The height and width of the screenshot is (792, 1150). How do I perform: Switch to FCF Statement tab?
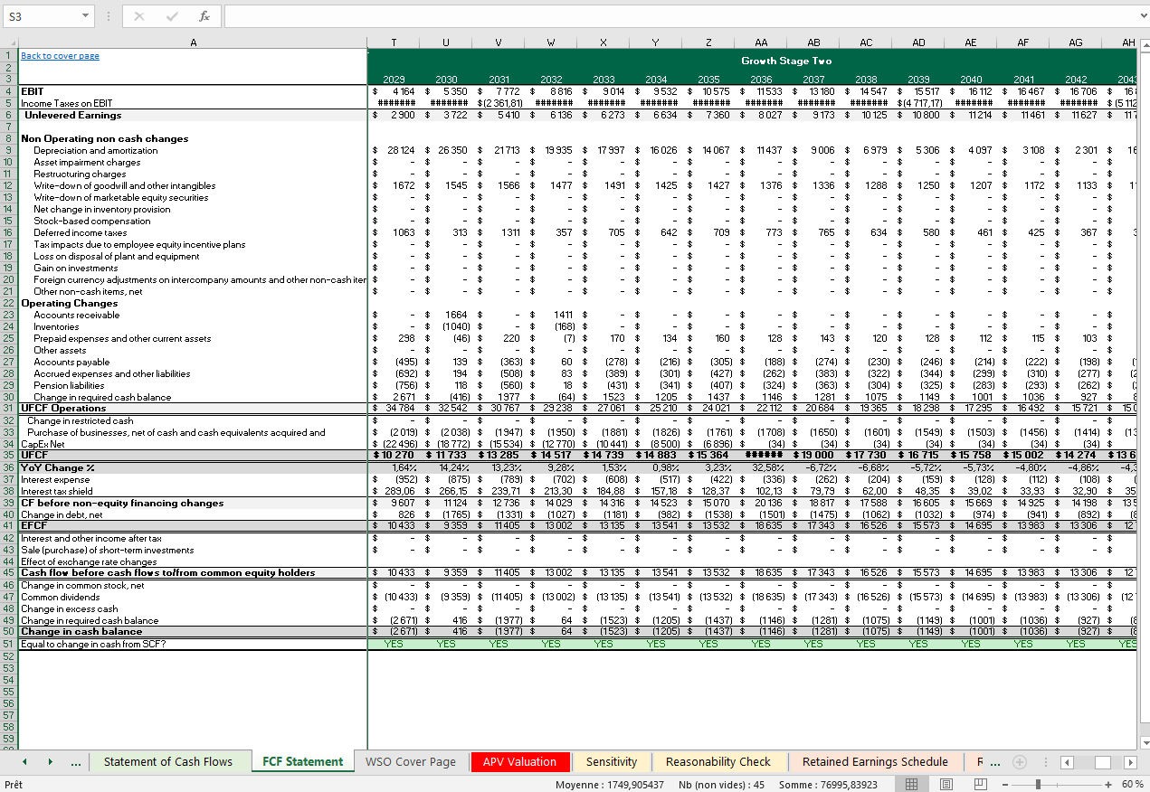(x=302, y=762)
